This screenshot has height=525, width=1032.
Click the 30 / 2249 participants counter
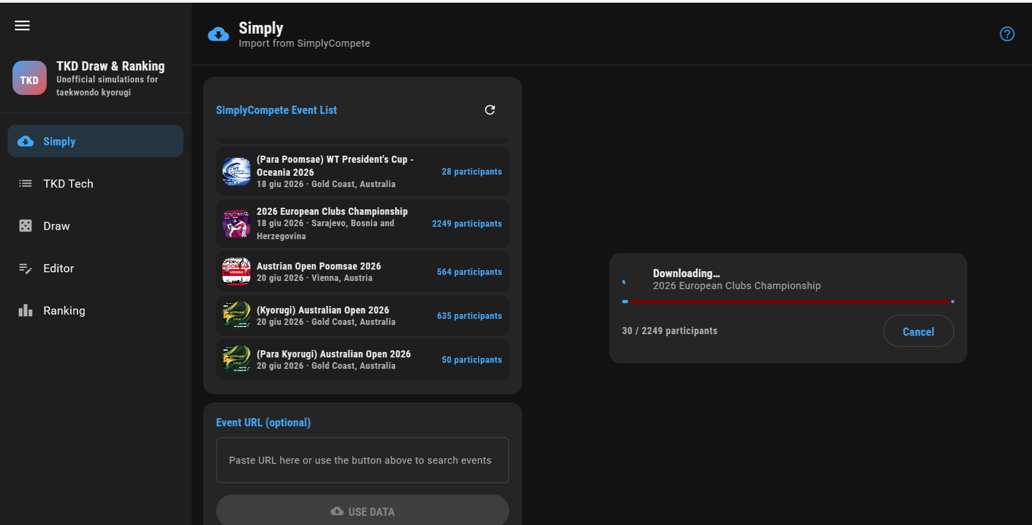click(669, 331)
